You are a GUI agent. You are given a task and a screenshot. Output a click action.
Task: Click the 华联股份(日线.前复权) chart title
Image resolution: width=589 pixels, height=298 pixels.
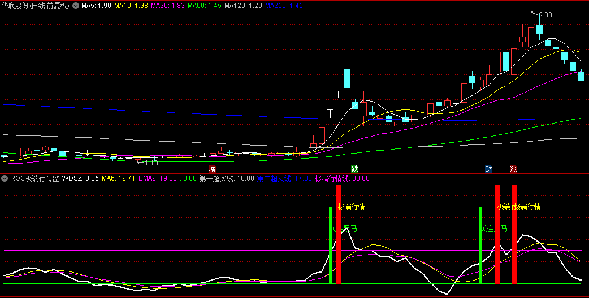pyautogui.click(x=36, y=6)
